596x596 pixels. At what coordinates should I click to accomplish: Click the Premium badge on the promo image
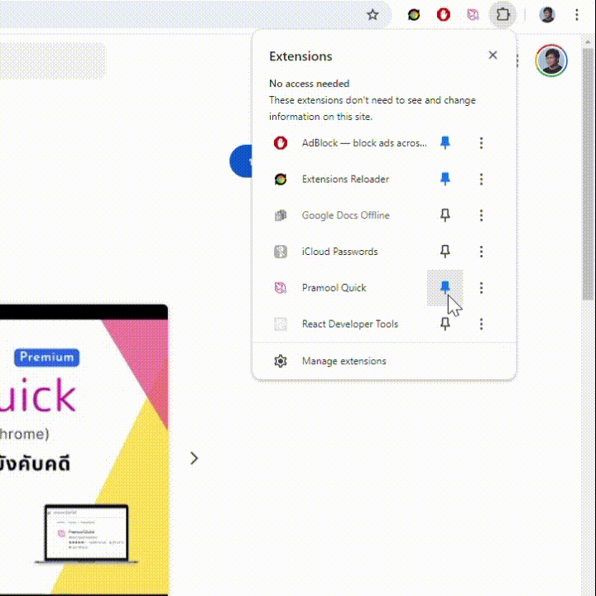[x=46, y=358]
